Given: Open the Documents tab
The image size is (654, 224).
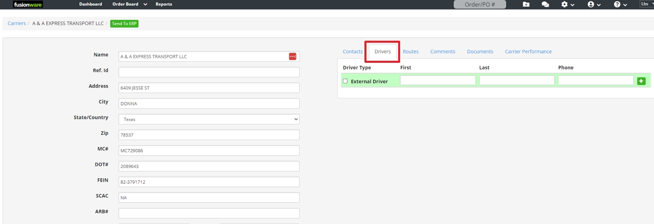Looking at the screenshot, I should point(480,52).
